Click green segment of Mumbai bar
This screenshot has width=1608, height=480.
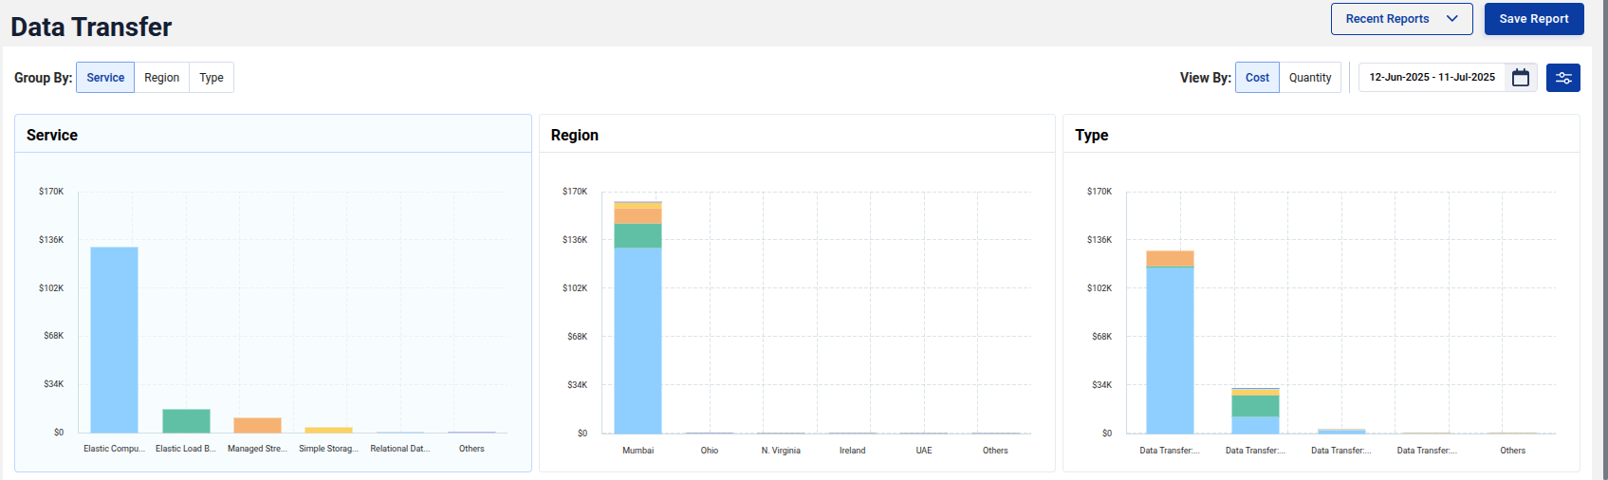[638, 235]
